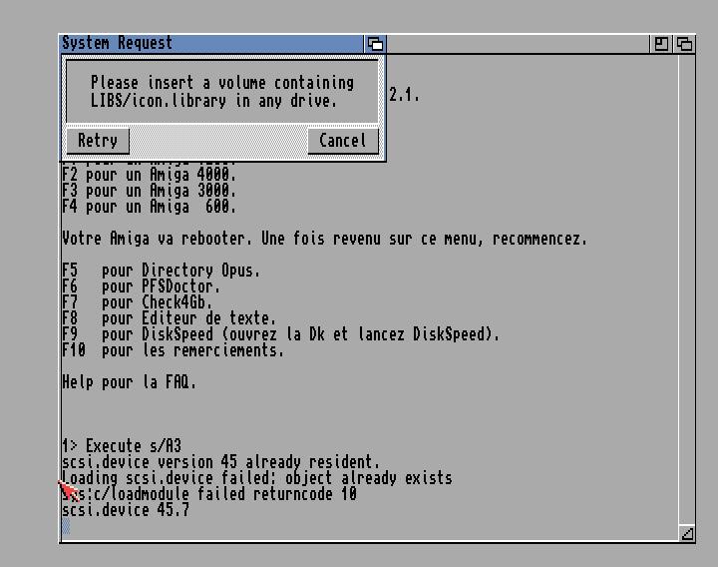Viewport: 718px width, 567px height.
Task: Click 'scsi.device version 45 already resident.'
Action: click(x=220, y=462)
